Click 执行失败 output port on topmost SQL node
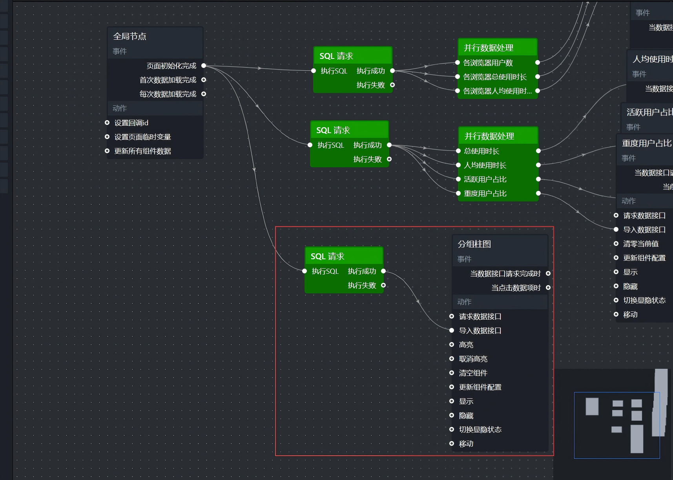Image resolution: width=673 pixels, height=480 pixels. click(392, 85)
